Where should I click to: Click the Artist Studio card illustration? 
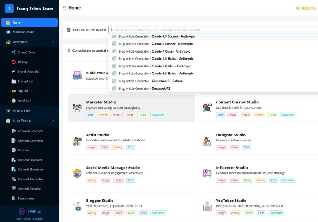click(x=77, y=141)
